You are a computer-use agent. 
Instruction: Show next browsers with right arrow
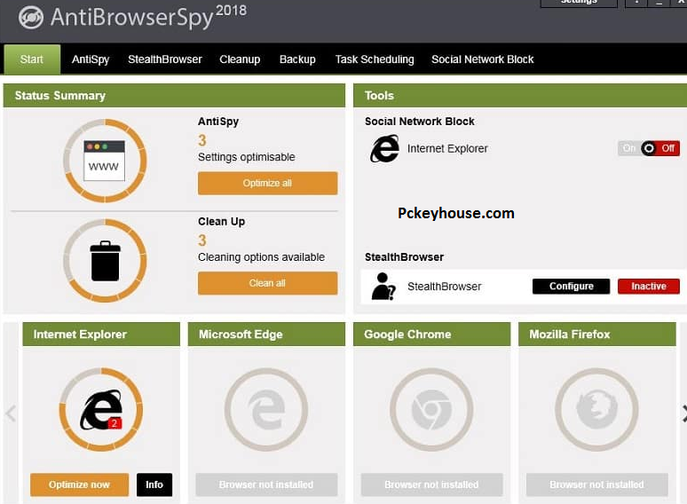(x=684, y=413)
